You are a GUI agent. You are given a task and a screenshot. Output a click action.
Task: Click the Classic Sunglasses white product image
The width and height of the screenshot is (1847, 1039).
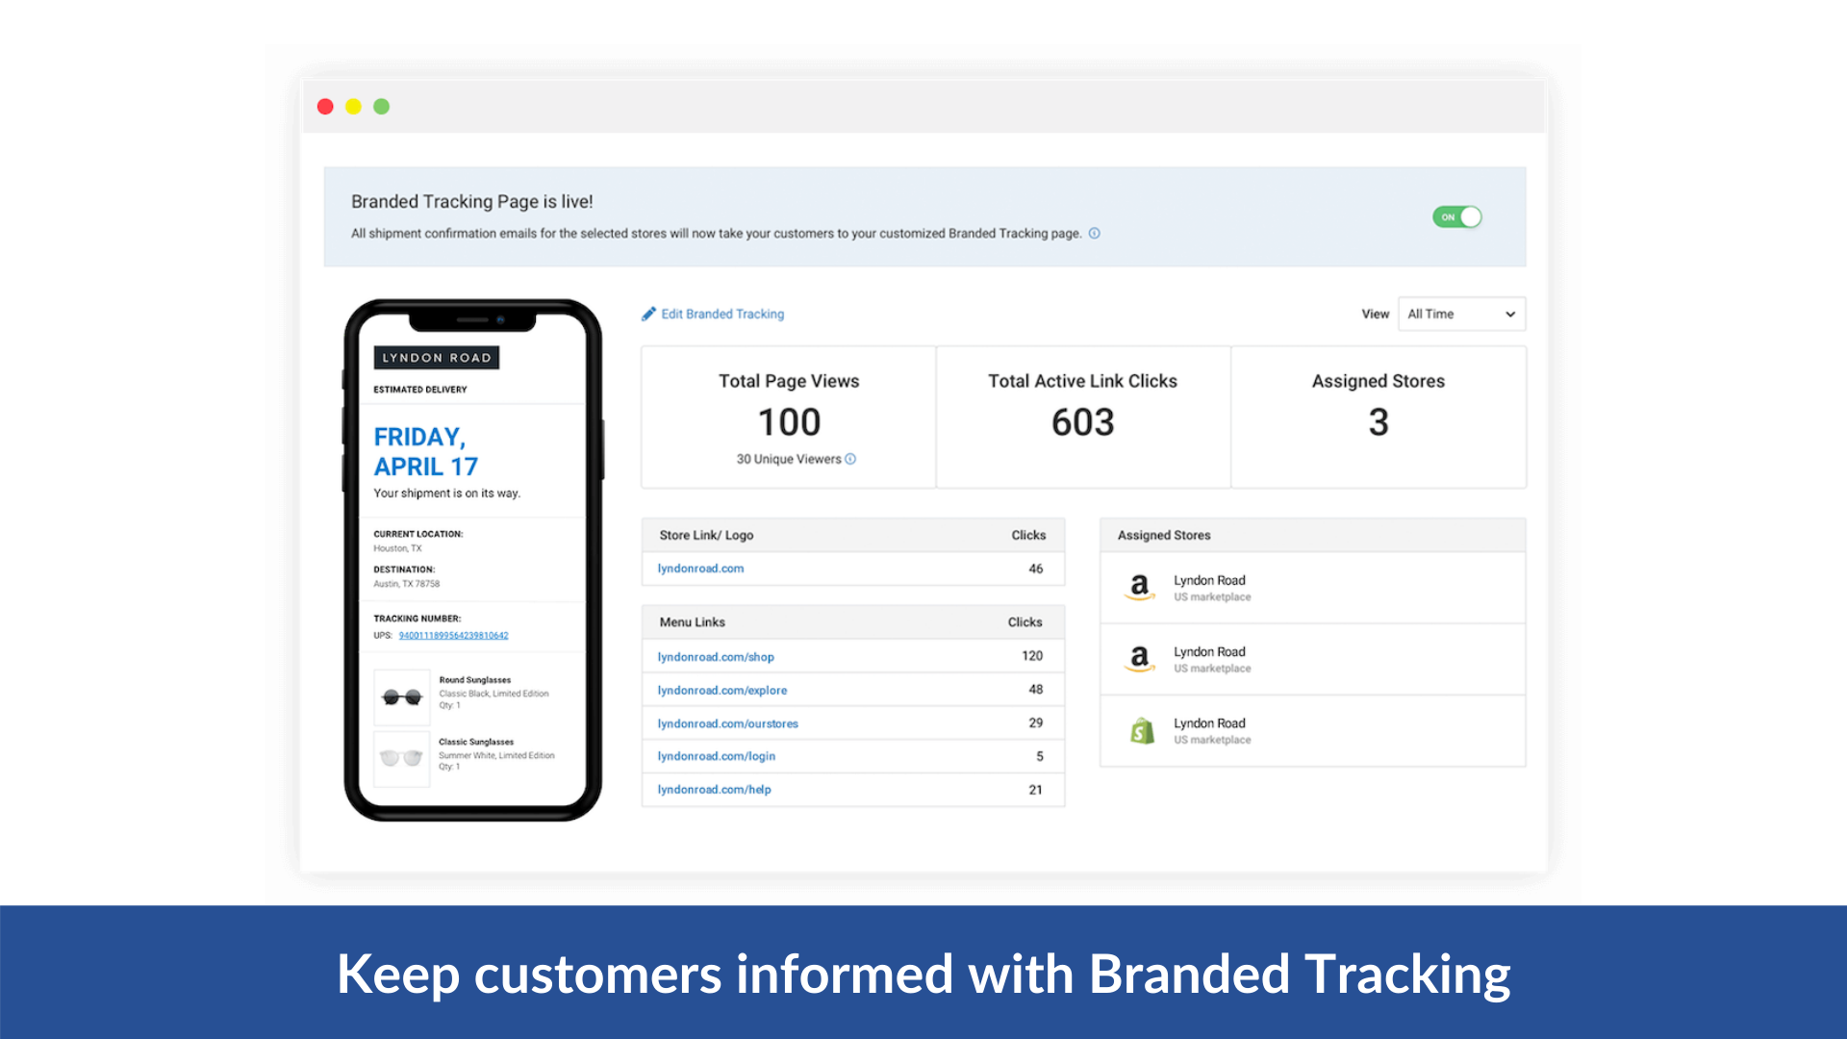[x=402, y=758]
